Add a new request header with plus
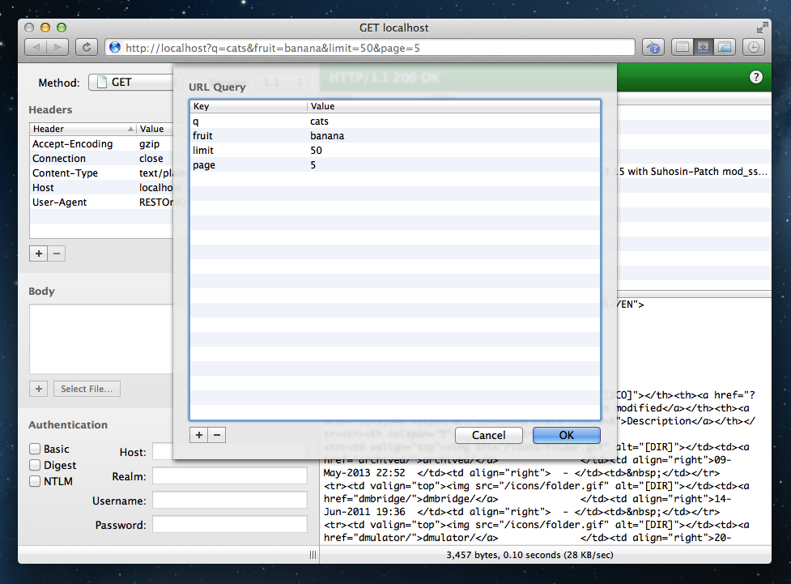This screenshot has height=584, width=791. [x=39, y=254]
